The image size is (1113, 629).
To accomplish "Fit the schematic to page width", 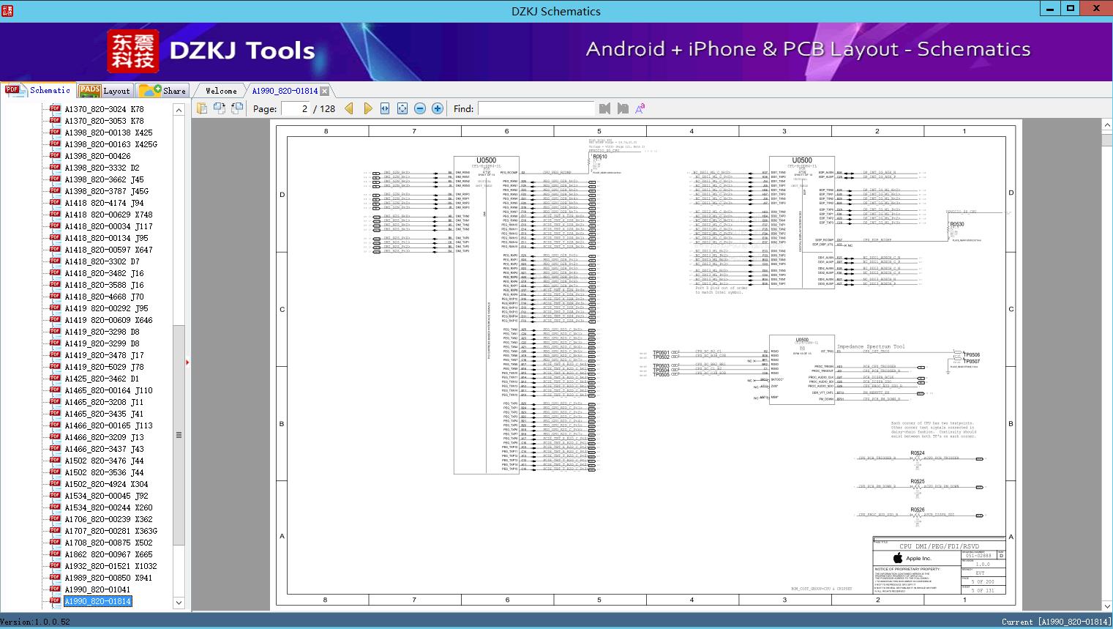I will tap(385, 108).
